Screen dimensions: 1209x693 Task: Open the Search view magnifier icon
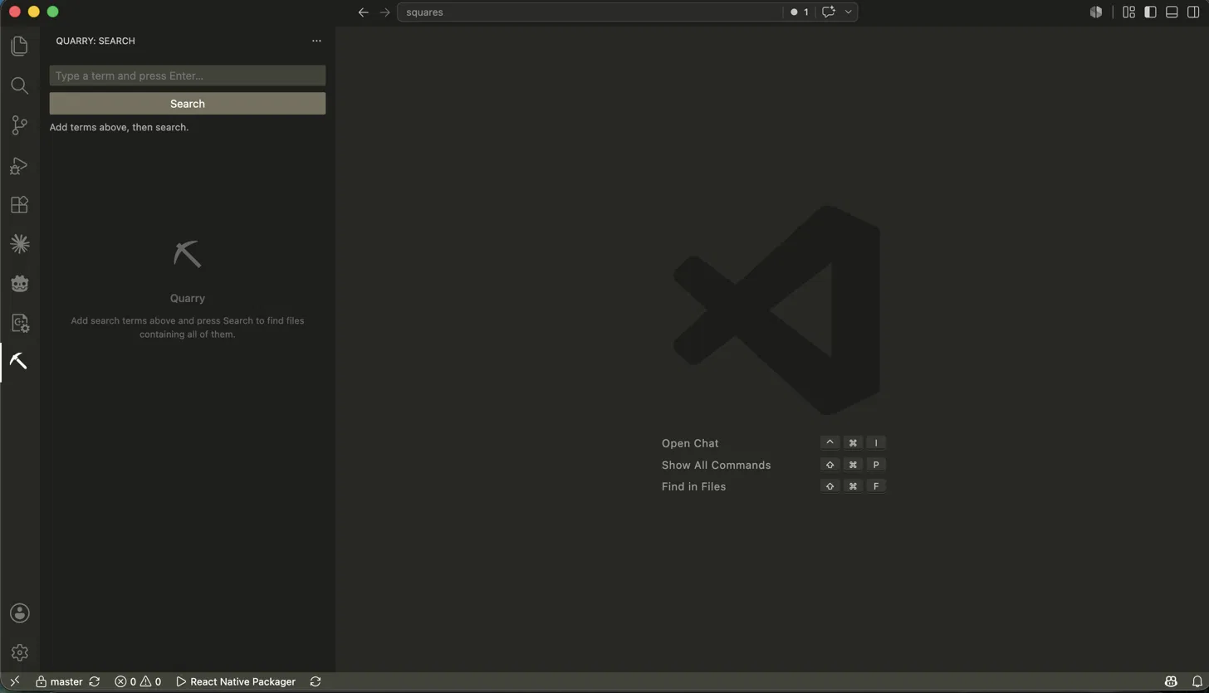click(19, 85)
